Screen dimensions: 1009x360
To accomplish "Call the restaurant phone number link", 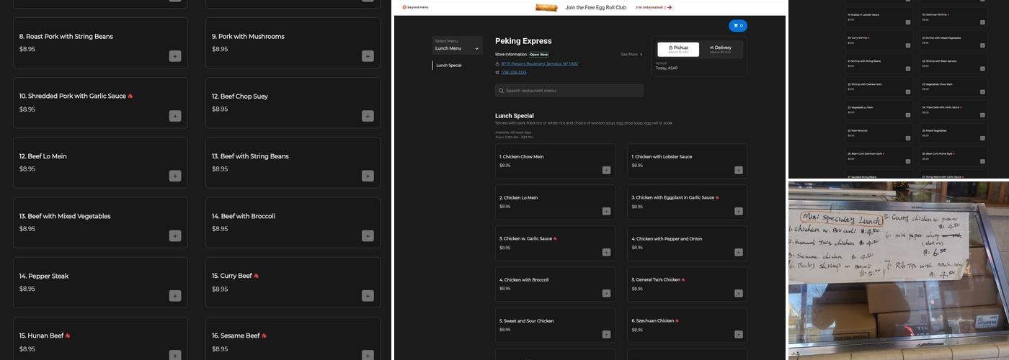I will point(513,73).
